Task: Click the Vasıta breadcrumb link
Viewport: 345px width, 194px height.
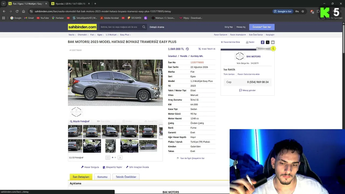Action: 71,35
